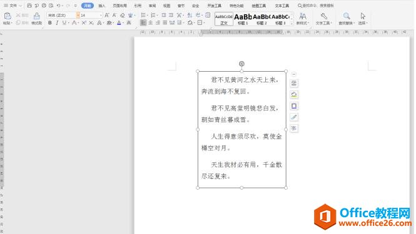416x234 pixels.
Task: Click the distributed alignment icon
Action: [172, 22]
